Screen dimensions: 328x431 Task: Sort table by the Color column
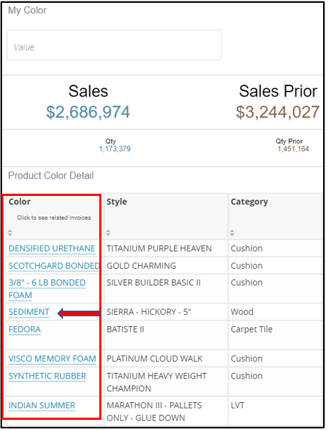pyautogui.click(x=10, y=232)
